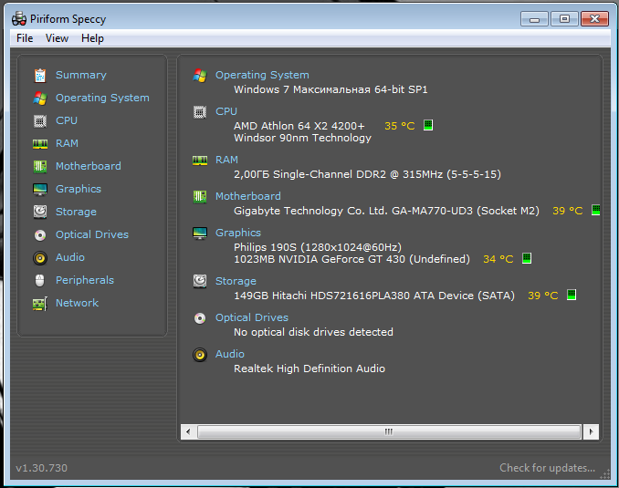Click the Optical Drives disc icon in sidebar
Viewport: 619px width, 488px height.
tap(40, 235)
